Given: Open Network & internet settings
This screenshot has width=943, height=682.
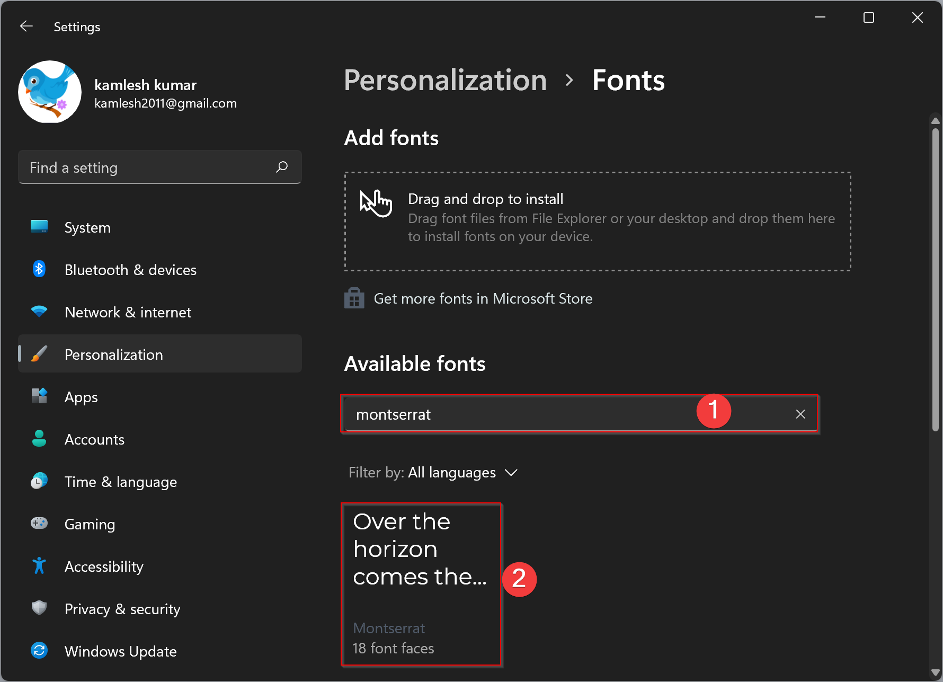Looking at the screenshot, I should [160, 312].
